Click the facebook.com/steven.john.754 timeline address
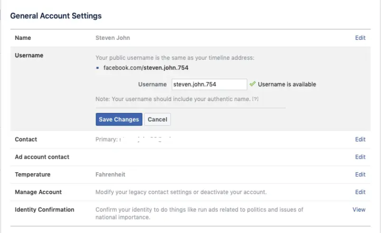The image size is (382, 233). coord(146,68)
